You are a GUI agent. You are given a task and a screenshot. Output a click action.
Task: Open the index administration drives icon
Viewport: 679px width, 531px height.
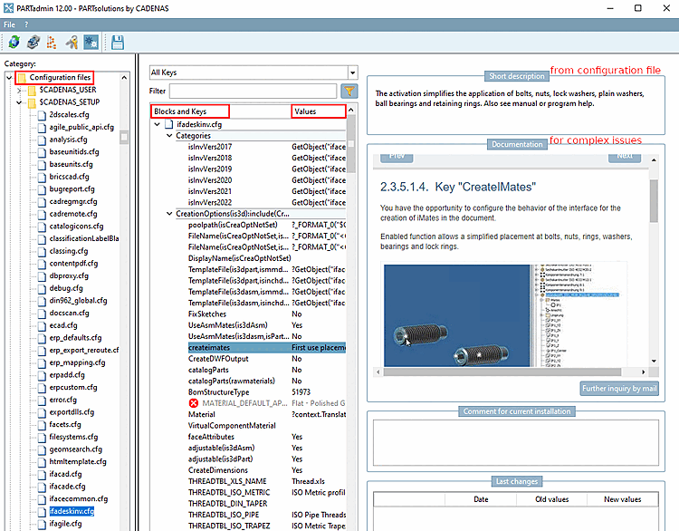[33, 42]
